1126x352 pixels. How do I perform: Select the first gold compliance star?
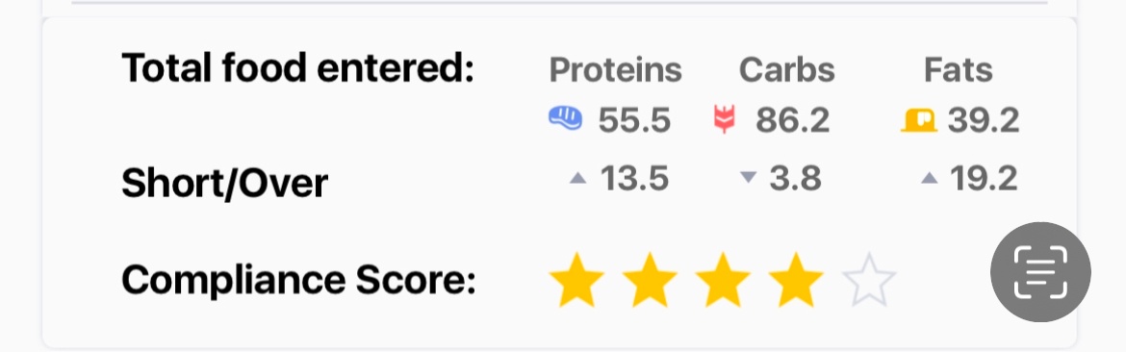point(576,280)
